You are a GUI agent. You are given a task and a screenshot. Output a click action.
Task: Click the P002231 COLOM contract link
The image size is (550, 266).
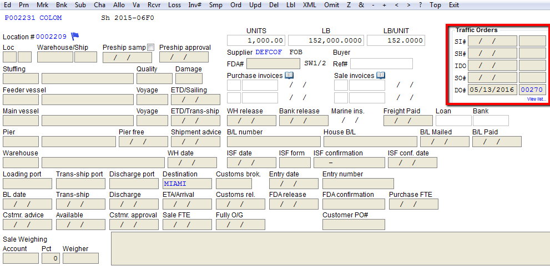(33, 18)
